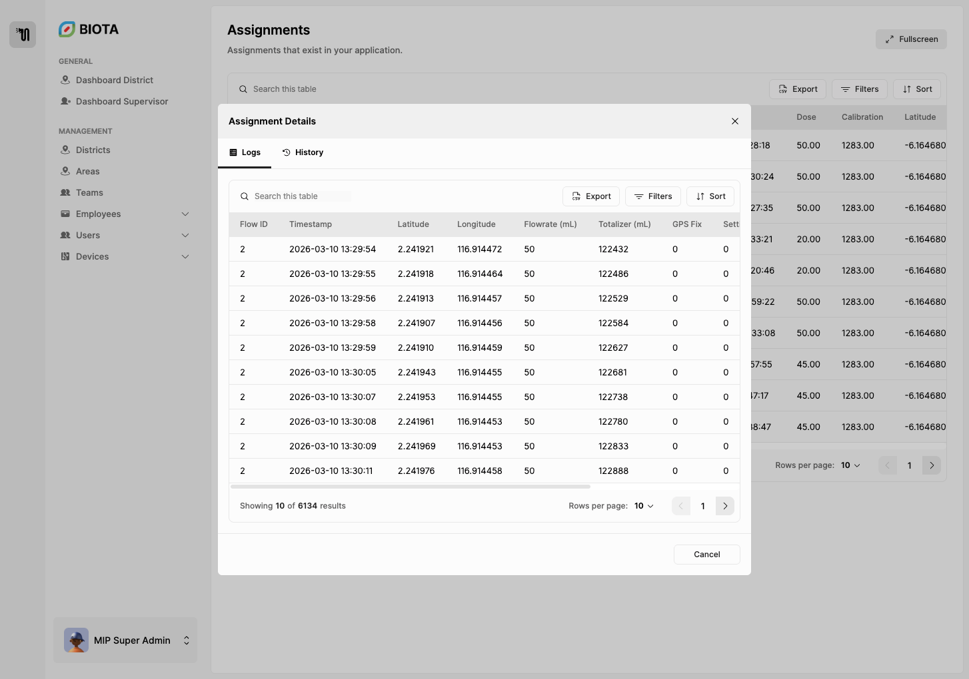Click the sidebar toggle icon at top left
The image size is (969, 679).
(x=23, y=35)
